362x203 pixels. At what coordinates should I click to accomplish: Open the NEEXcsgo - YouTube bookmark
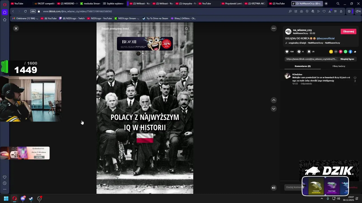[99, 18]
